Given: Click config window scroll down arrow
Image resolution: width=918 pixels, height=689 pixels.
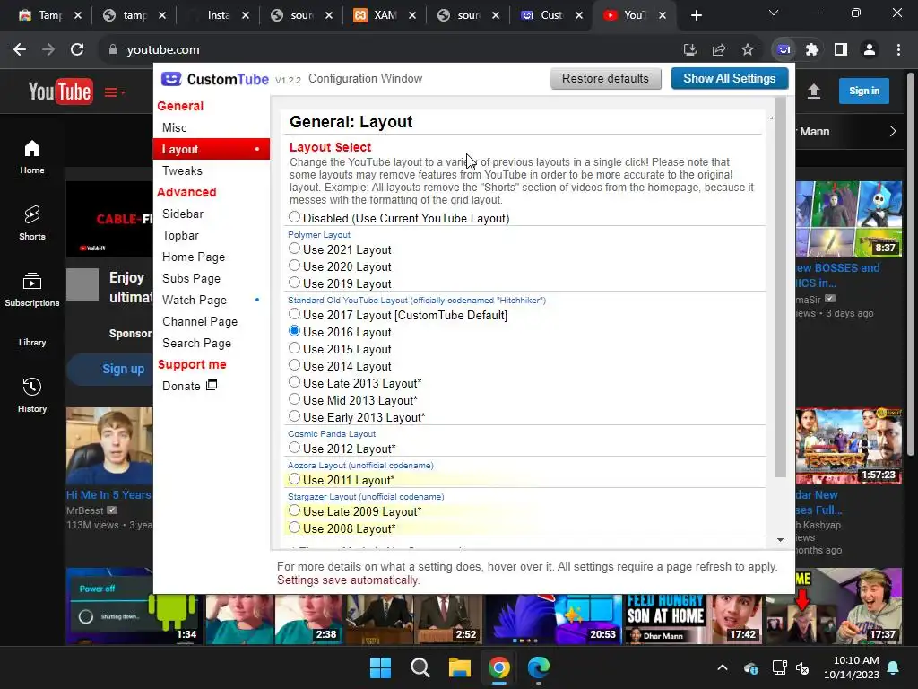Looking at the screenshot, I should 781,539.
